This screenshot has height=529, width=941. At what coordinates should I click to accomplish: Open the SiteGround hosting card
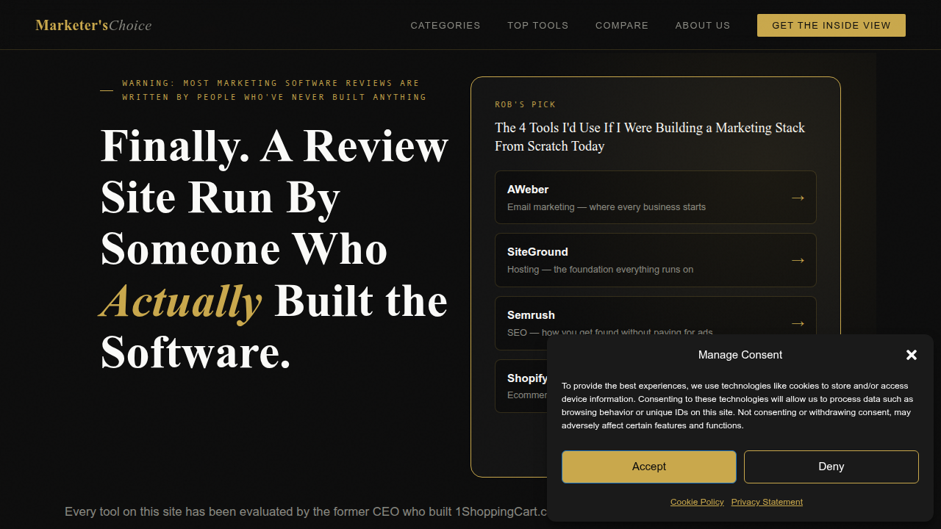(x=656, y=260)
